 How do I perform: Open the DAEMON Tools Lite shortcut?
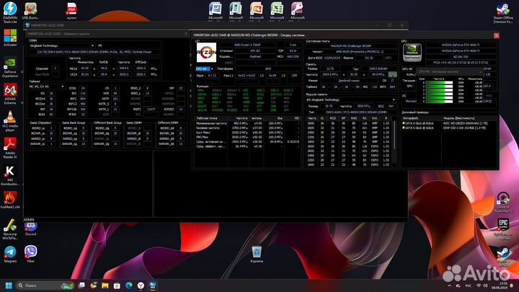tap(10, 9)
